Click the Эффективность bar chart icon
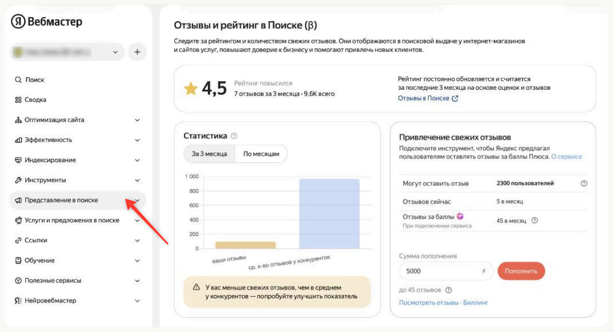The height and width of the screenshot is (332, 614). (18, 140)
